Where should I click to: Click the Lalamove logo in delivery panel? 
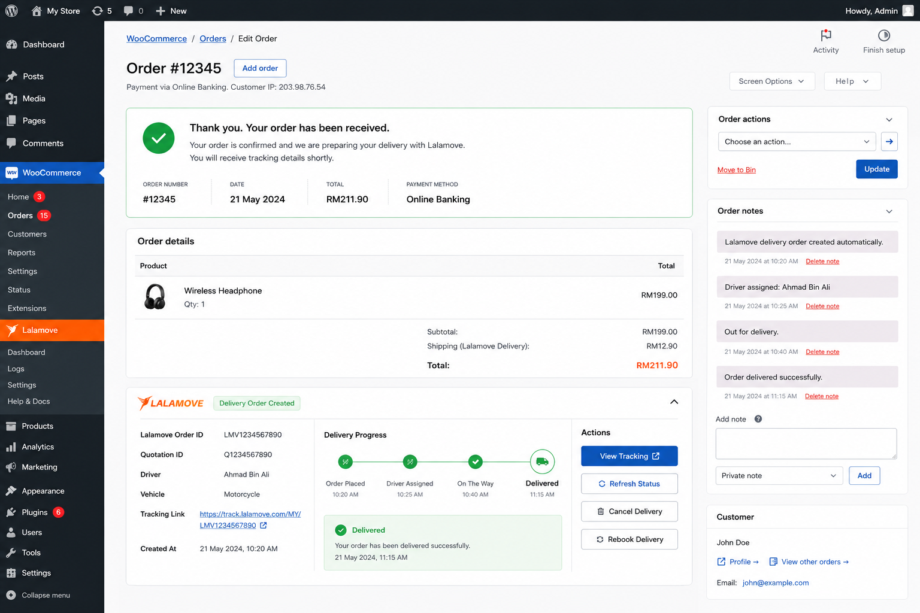pyautogui.click(x=171, y=403)
